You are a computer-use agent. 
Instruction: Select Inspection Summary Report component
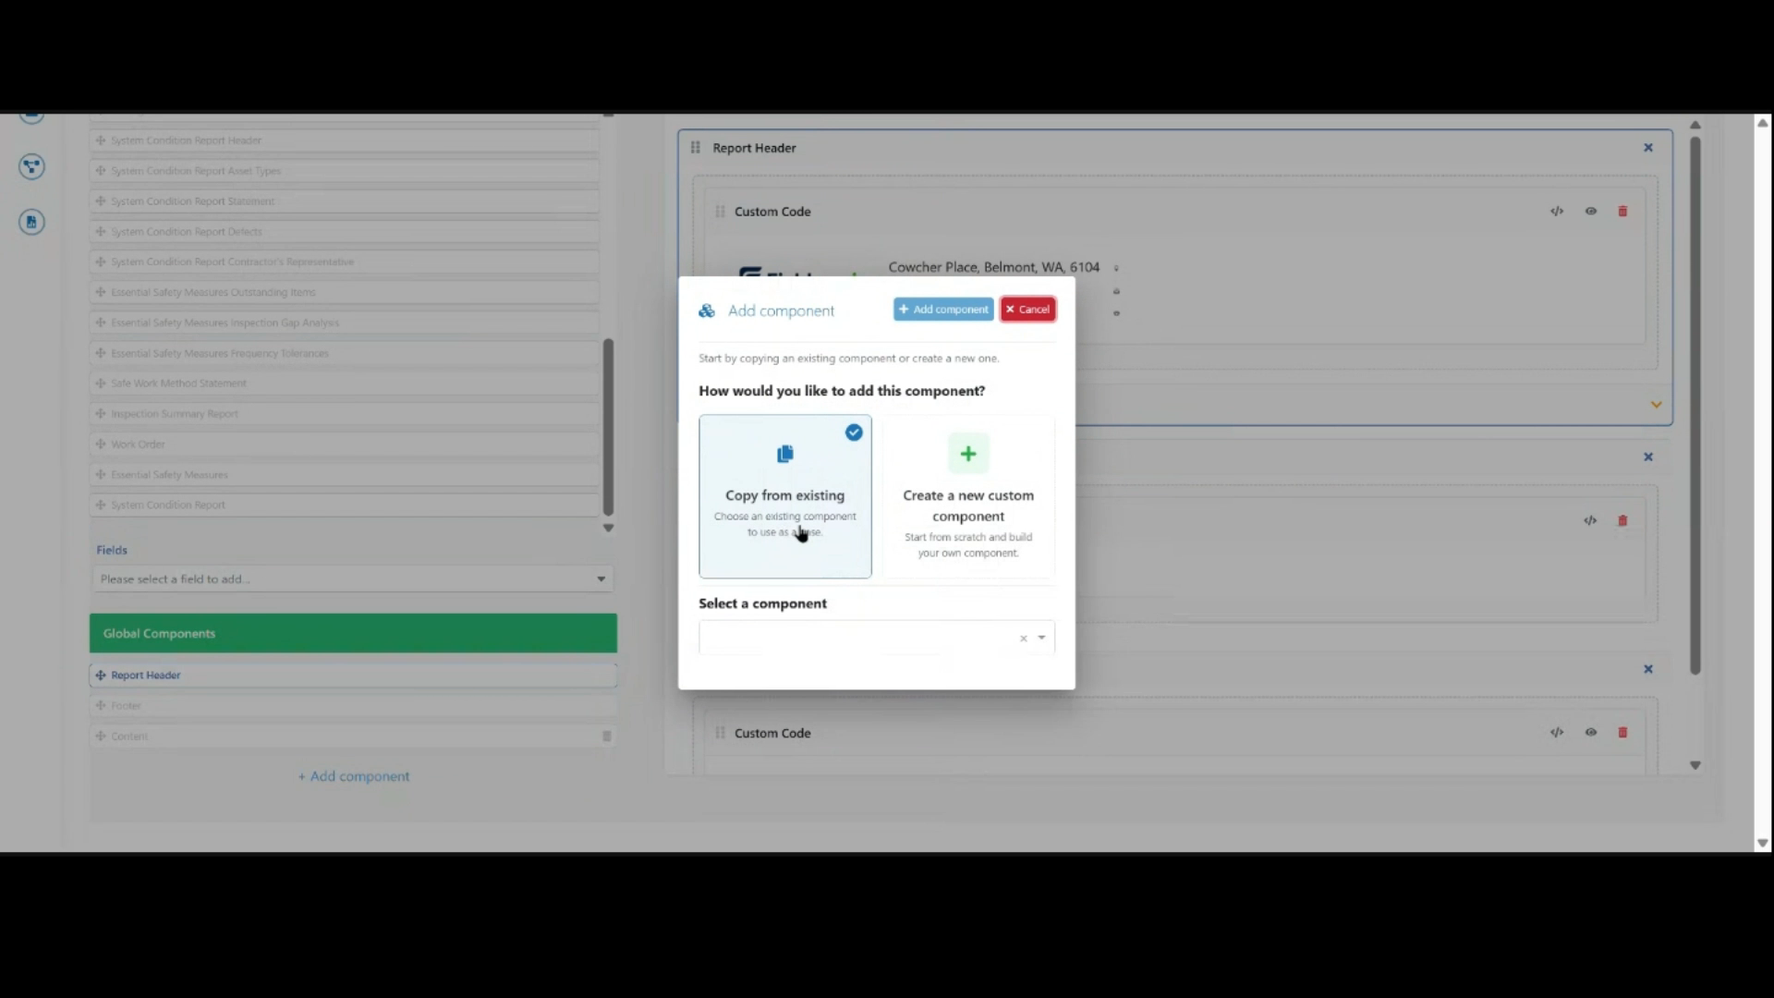(345, 414)
